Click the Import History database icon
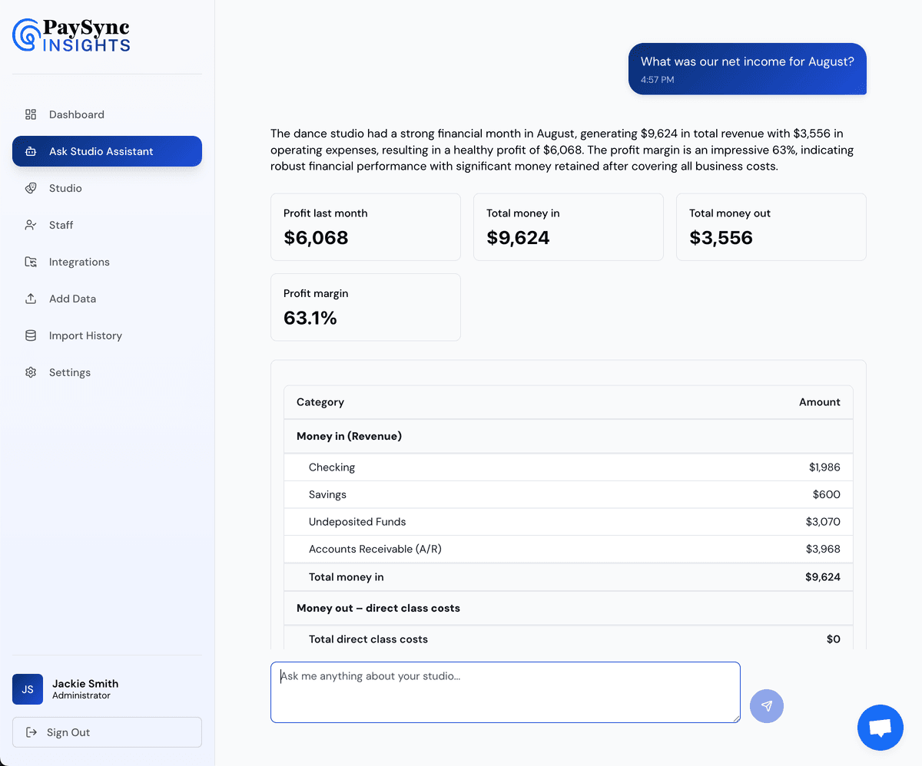This screenshot has width=922, height=766. (31, 335)
